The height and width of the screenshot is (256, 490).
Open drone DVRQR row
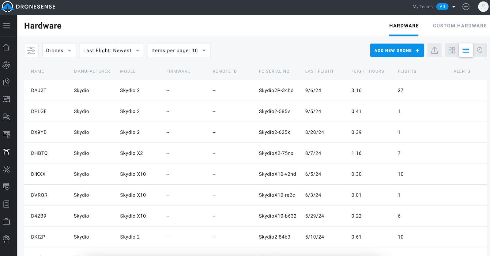coord(255,195)
